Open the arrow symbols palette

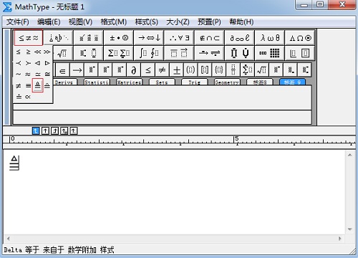point(149,38)
